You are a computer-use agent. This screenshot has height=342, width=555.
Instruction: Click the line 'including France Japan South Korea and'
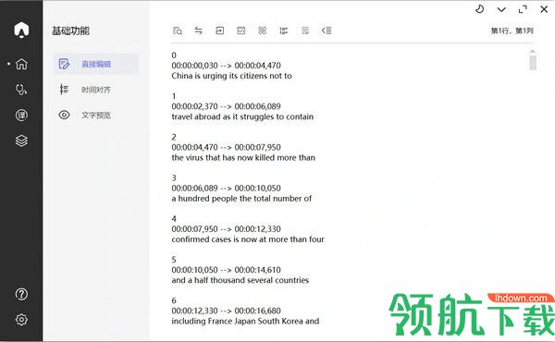pos(245,321)
